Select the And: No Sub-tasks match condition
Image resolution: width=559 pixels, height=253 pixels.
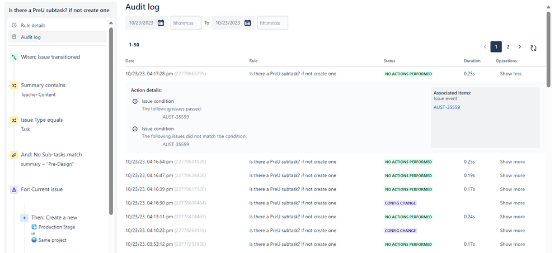click(51, 159)
